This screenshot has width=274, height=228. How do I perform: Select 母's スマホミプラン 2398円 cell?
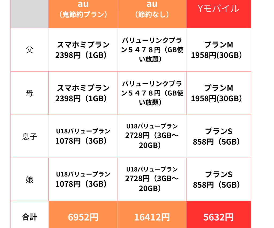(83, 93)
